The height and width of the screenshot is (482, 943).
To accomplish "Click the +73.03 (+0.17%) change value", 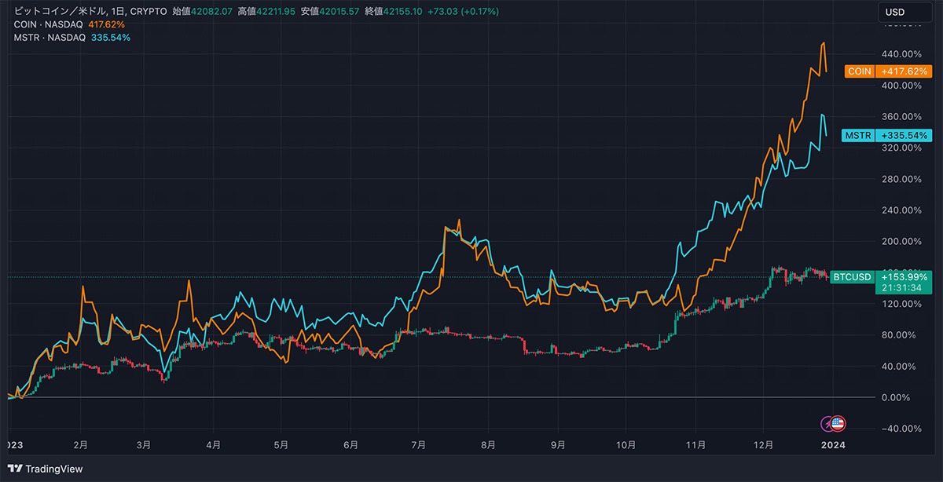I will pyautogui.click(x=464, y=12).
